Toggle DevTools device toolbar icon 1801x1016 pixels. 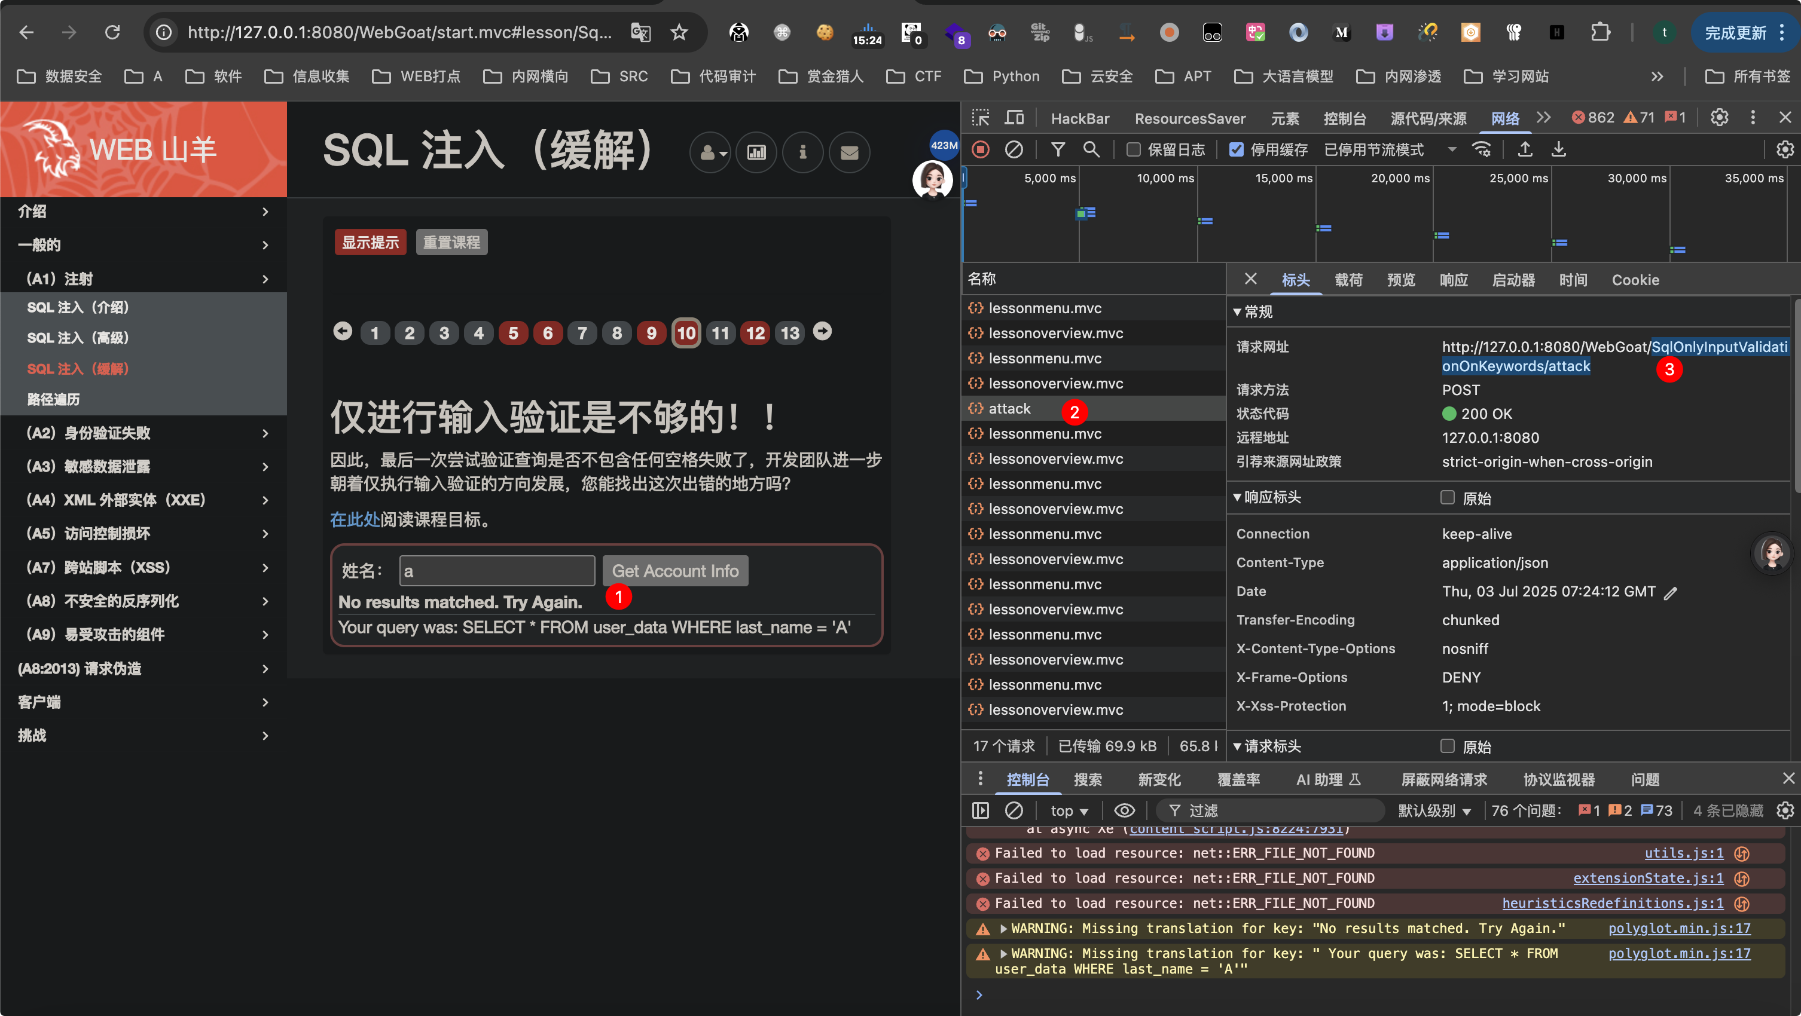[x=1014, y=117]
